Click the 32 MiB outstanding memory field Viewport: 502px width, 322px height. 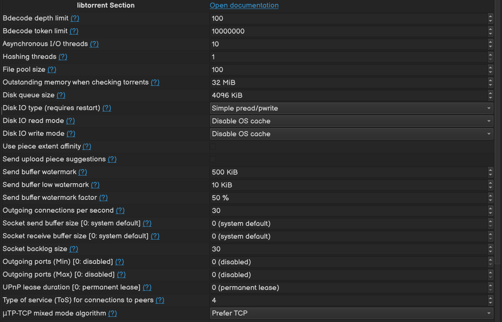(x=349, y=82)
